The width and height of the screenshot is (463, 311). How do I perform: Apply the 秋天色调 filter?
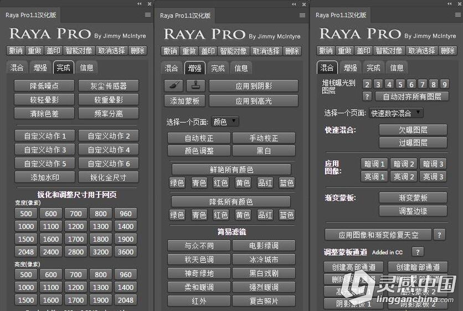(199, 259)
